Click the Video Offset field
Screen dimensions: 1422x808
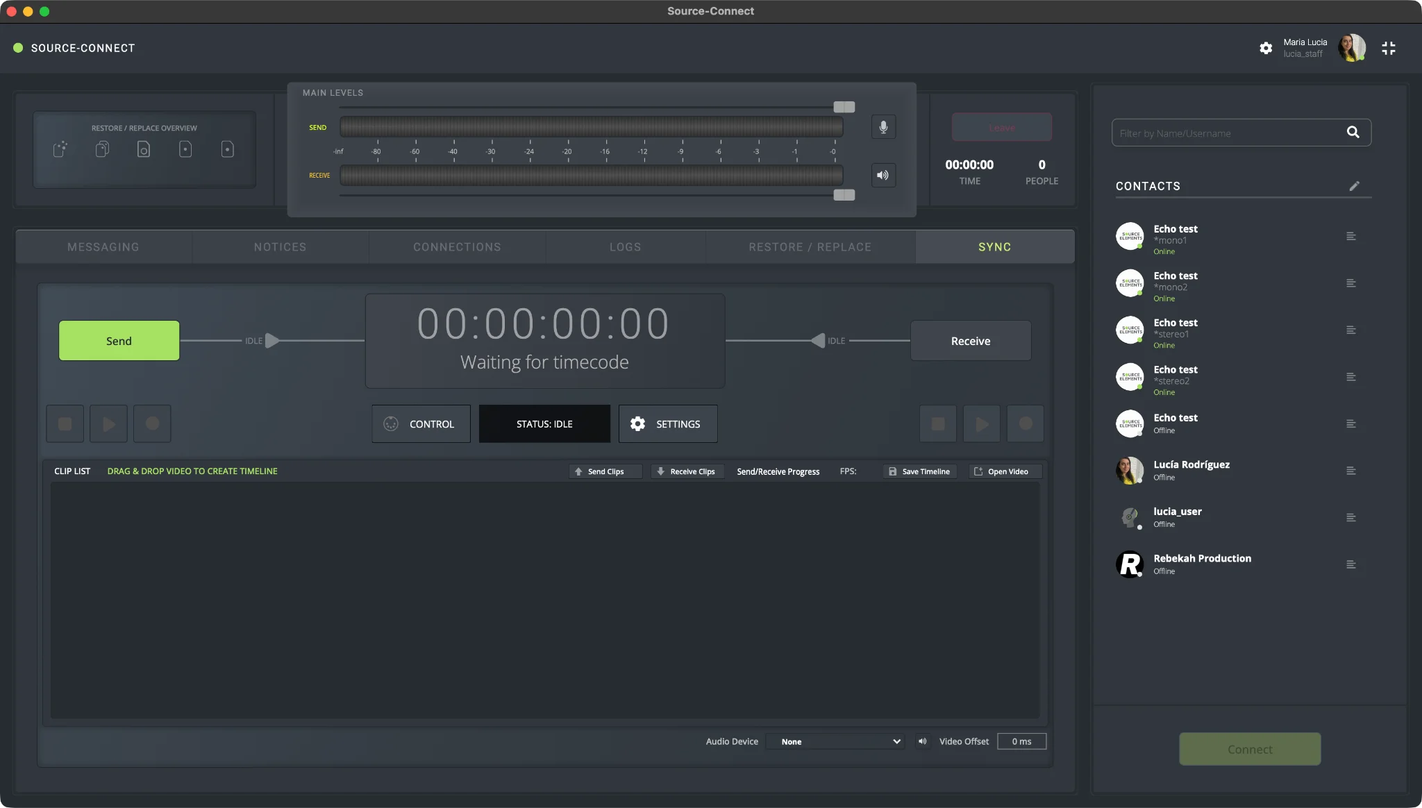(x=1021, y=741)
